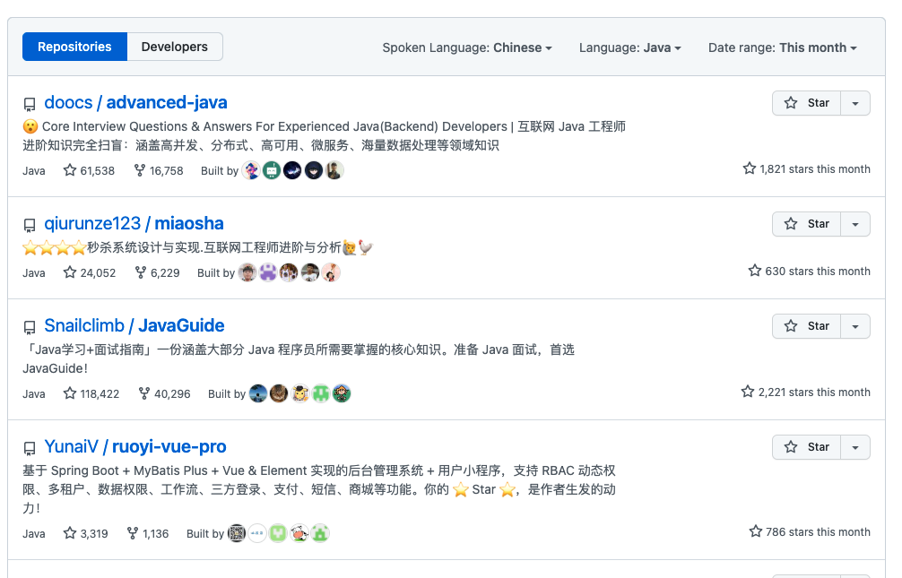902x578 pixels.
Task: Click the repository book icon beside doocs/advanced-java
Action: click(30, 101)
